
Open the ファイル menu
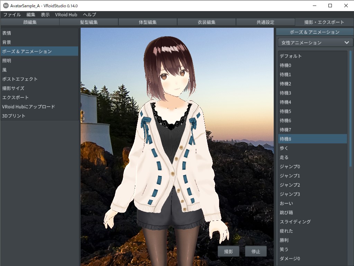(12, 15)
